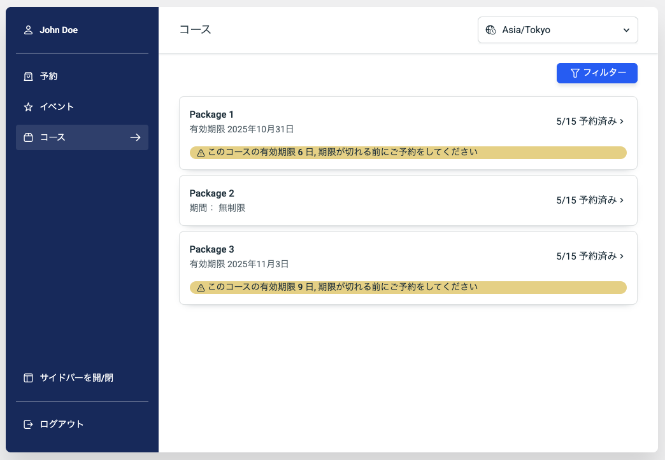This screenshot has height=460, width=665.
Task: Click the package icon next to コース
Action: [x=28, y=137]
